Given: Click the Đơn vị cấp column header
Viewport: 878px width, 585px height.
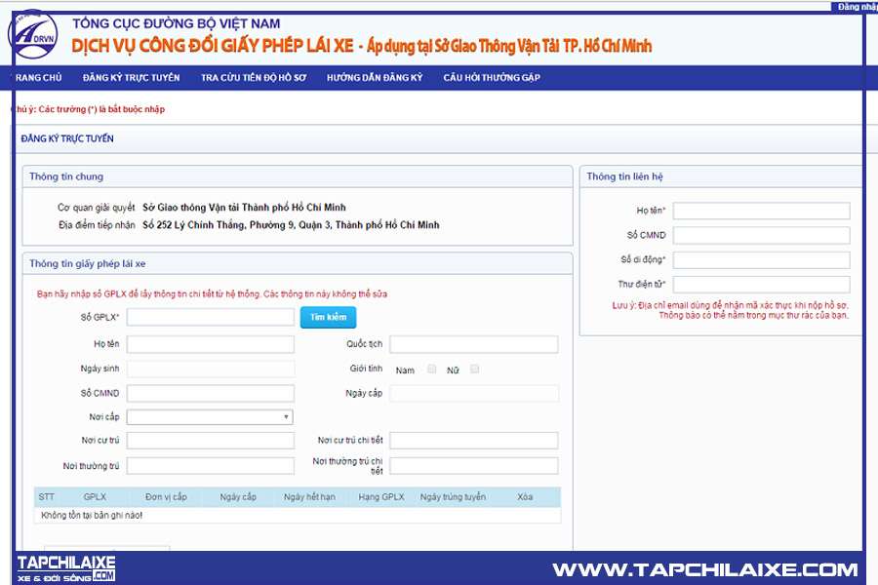Looking at the screenshot, I should (166, 497).
